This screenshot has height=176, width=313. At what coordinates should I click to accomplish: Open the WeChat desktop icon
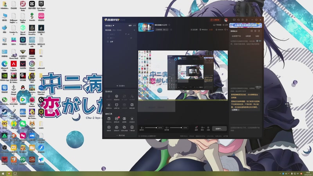(x=23, y=125)
